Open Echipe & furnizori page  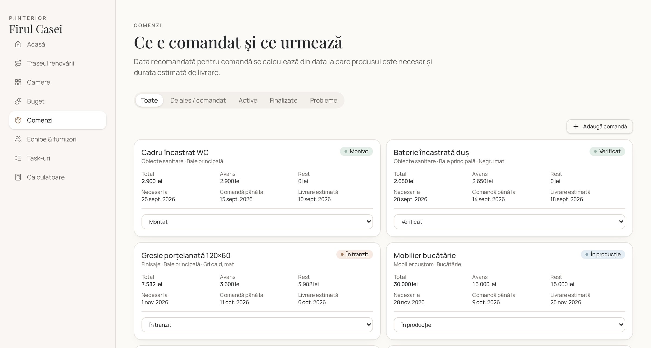click(x=58, y=139)
